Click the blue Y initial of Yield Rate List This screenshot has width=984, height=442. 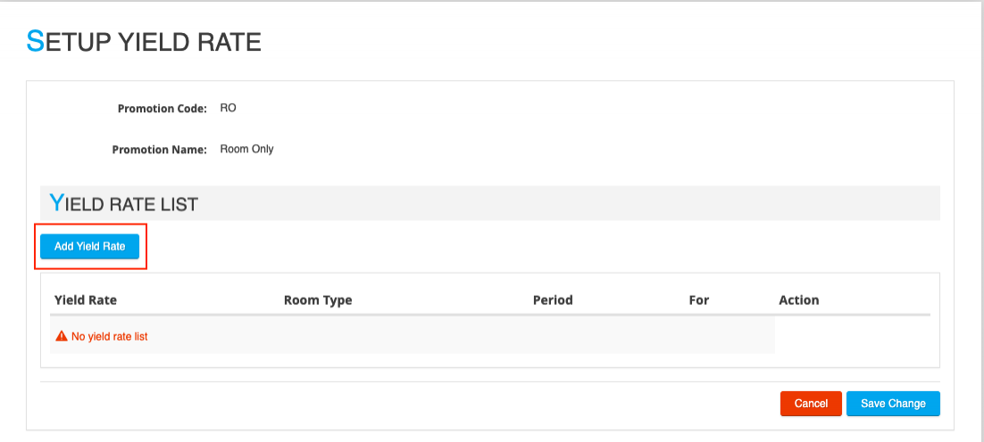[57, 203]
